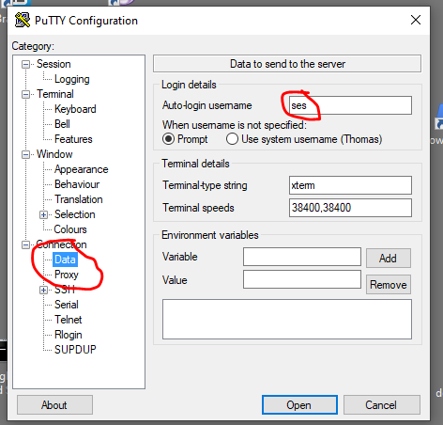Open the Features category
Screen dimensions: 443x425
[x=73, y=139]
